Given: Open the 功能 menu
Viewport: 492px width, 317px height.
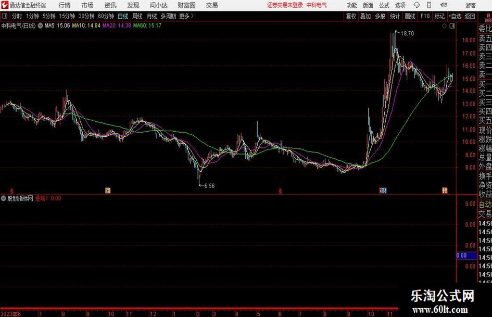Looking at the screenshot, I should pos(352,5).
